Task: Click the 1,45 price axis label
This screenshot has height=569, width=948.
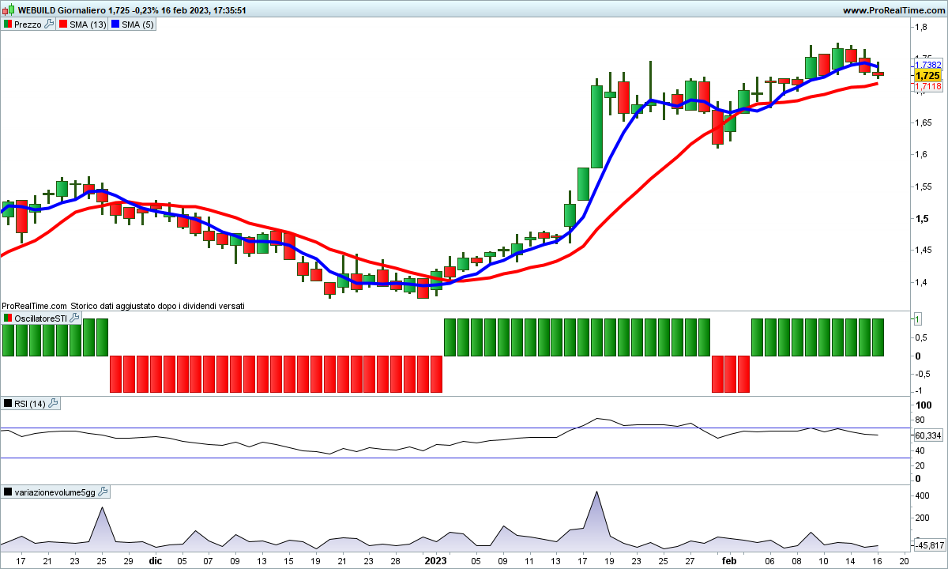Action: [x=924, y=251]
